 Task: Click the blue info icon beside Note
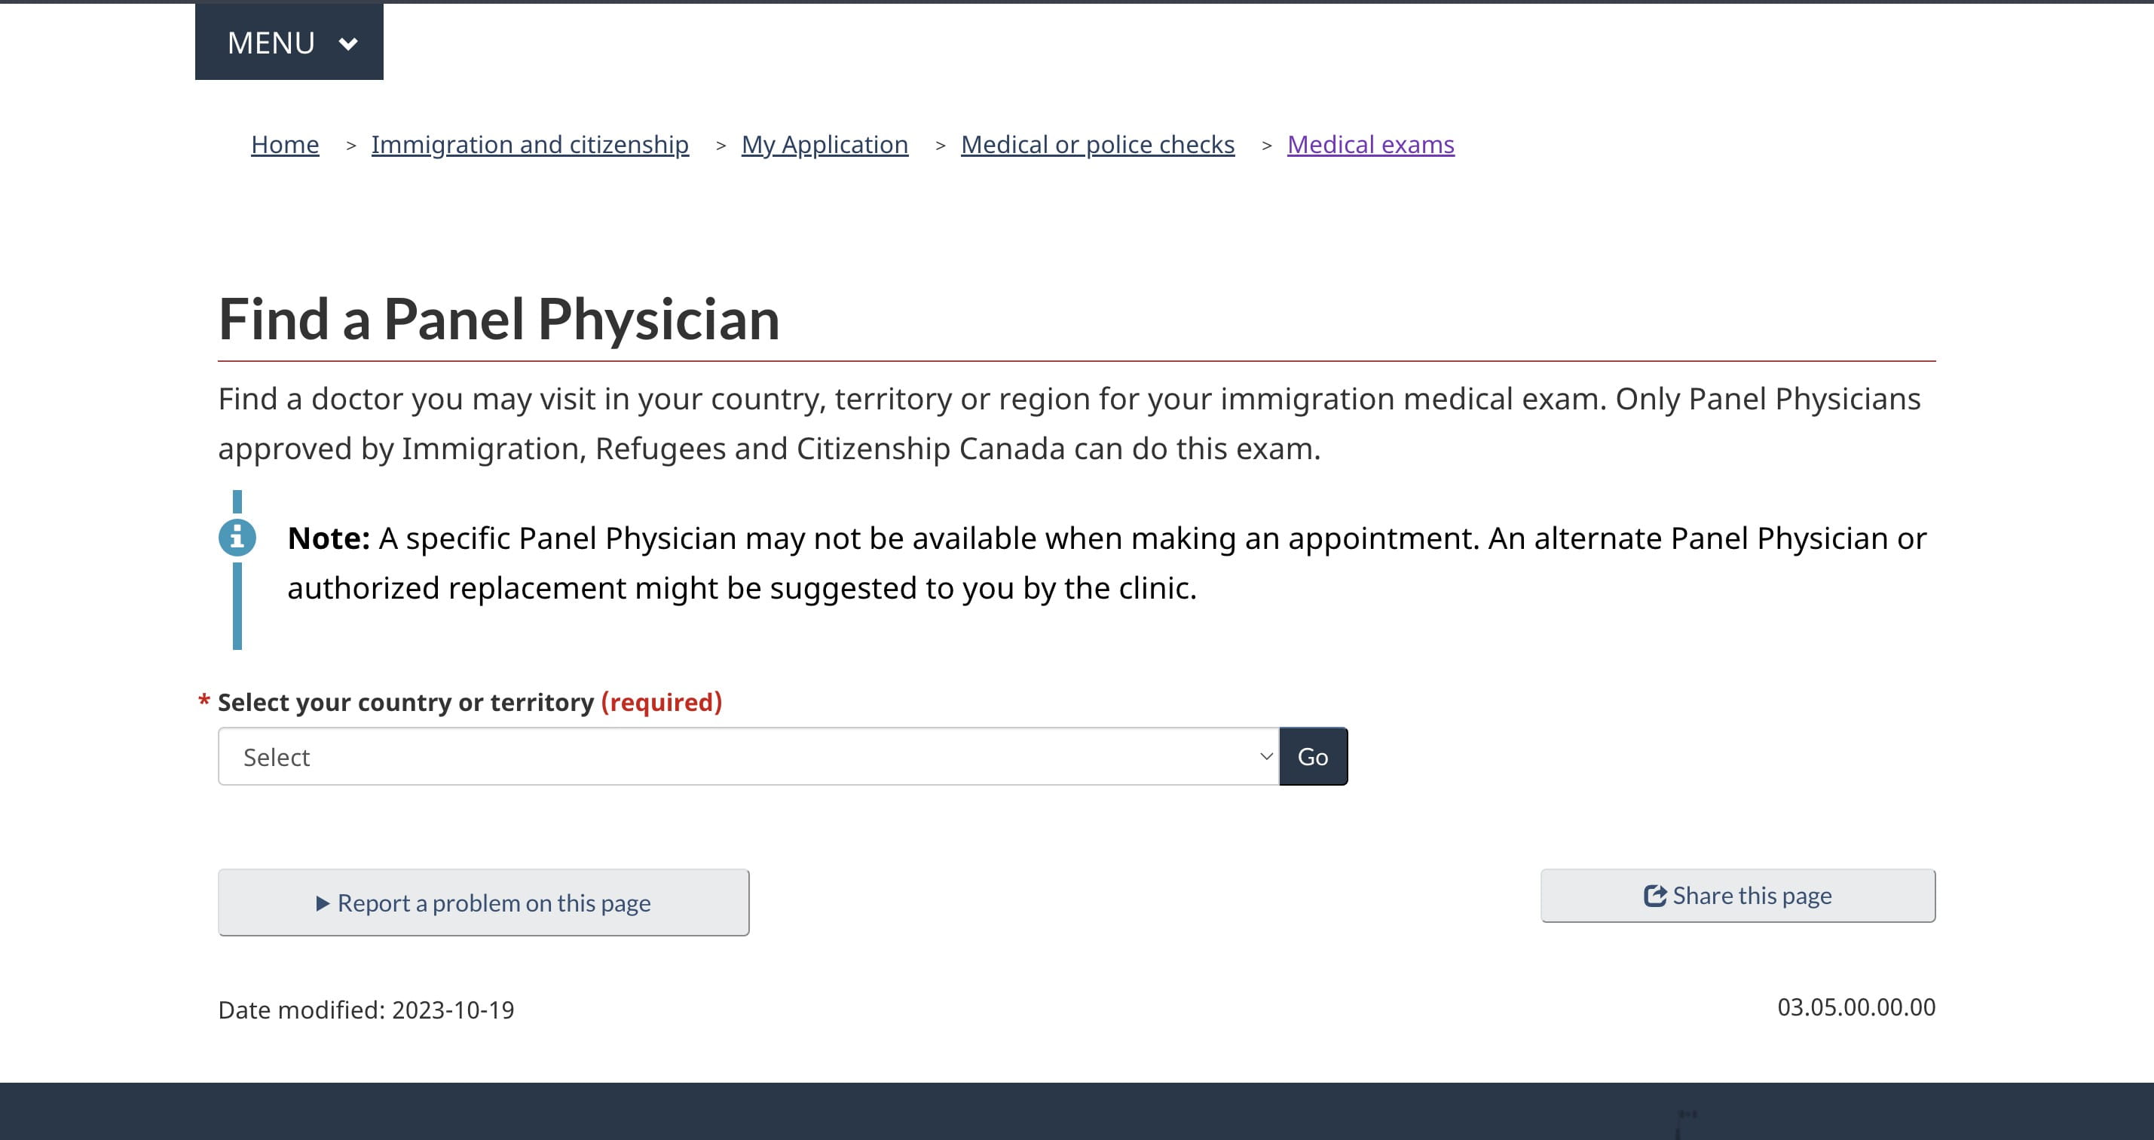[237, 537]
